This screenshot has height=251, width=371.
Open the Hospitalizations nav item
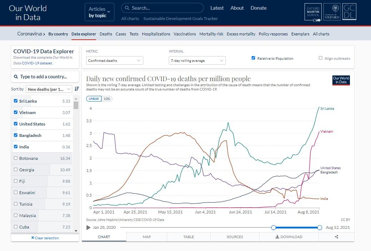coord(156,34)
